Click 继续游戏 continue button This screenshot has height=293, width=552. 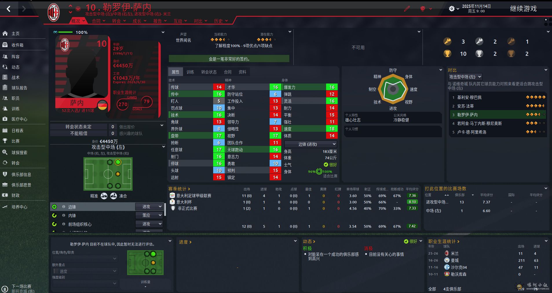pos(523,9)
